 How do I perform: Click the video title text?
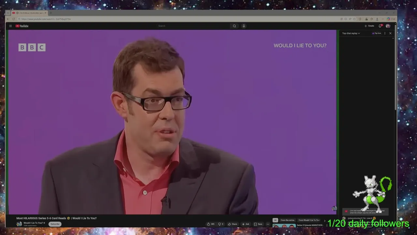click(56, 218)
